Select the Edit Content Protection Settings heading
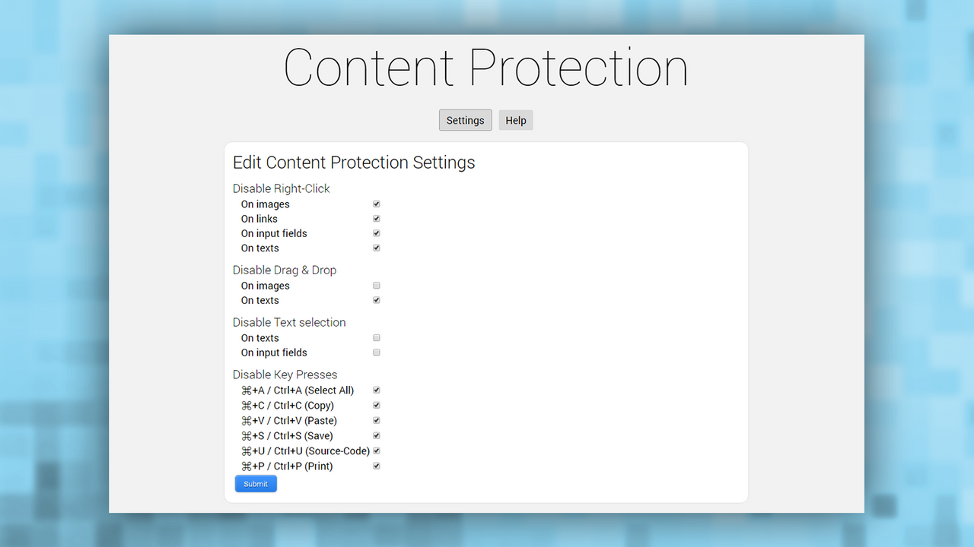Viewport: 974px width, 547px height. tap(354, 162)
